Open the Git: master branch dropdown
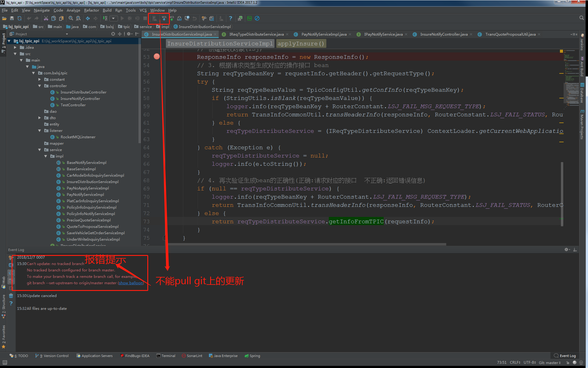 (x=549, y=363)
